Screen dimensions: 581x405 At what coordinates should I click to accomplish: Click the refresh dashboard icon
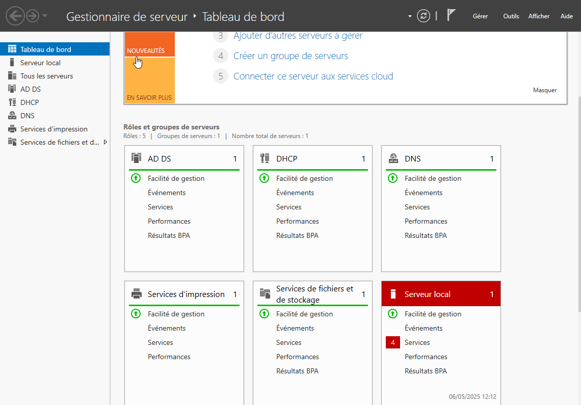(424, 16)
